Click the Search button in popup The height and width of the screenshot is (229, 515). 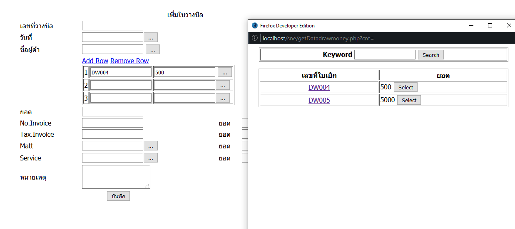pyautogui.click(x=431, y=55)
